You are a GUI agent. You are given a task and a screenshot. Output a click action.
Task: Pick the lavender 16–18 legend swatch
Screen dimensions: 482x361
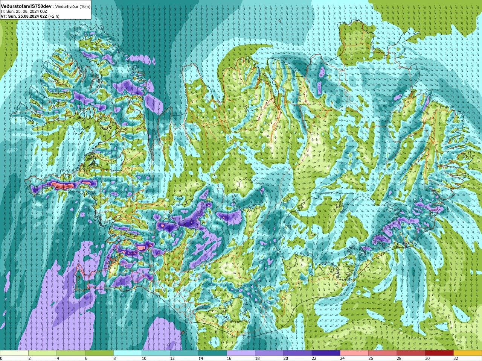(241, 353)
